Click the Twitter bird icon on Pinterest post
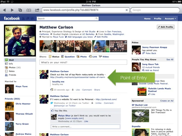Image resolution: width=182 pixels, height=136 pixels. pos(52,103)
